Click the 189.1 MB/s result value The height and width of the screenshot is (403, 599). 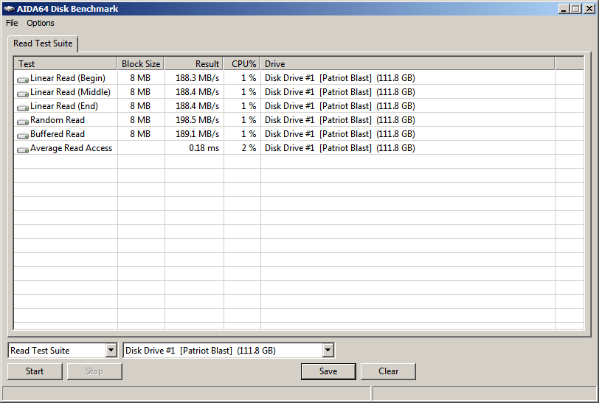click(x=197, y=134)
